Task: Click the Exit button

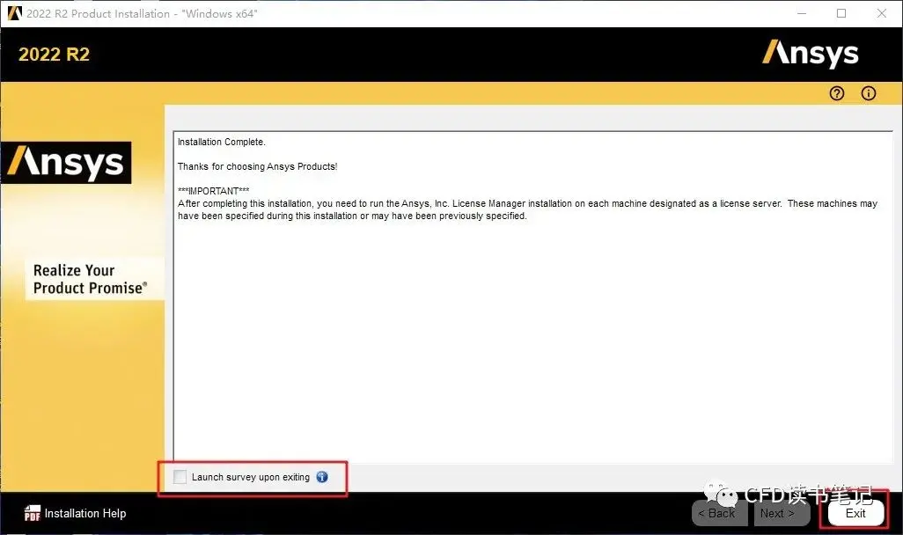Action: tap(855, 513)
